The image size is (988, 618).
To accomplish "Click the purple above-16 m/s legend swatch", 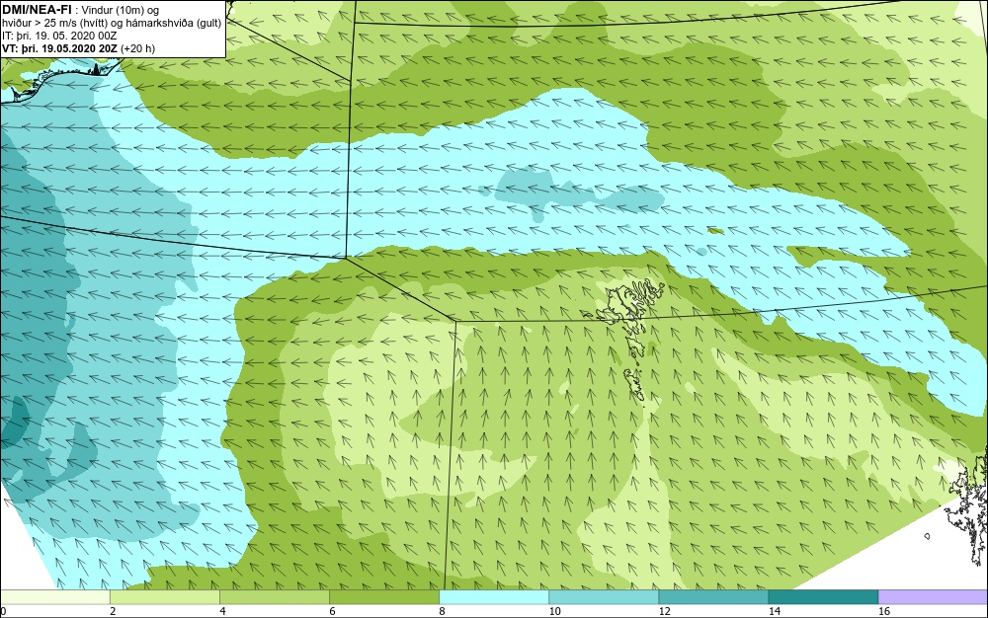I will 934,597.
